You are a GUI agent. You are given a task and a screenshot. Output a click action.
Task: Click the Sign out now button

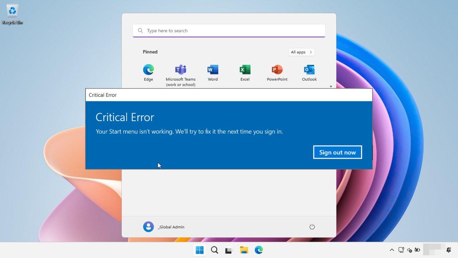337,152
